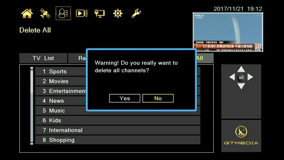284x160 pixels.
Task: Click the down arrow on remote pad
Action: (x=241, y=86)
